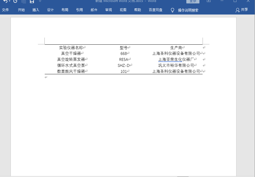Switch to the 视图 ribbon tab
The image size is (255, 177).
point(123,10)
